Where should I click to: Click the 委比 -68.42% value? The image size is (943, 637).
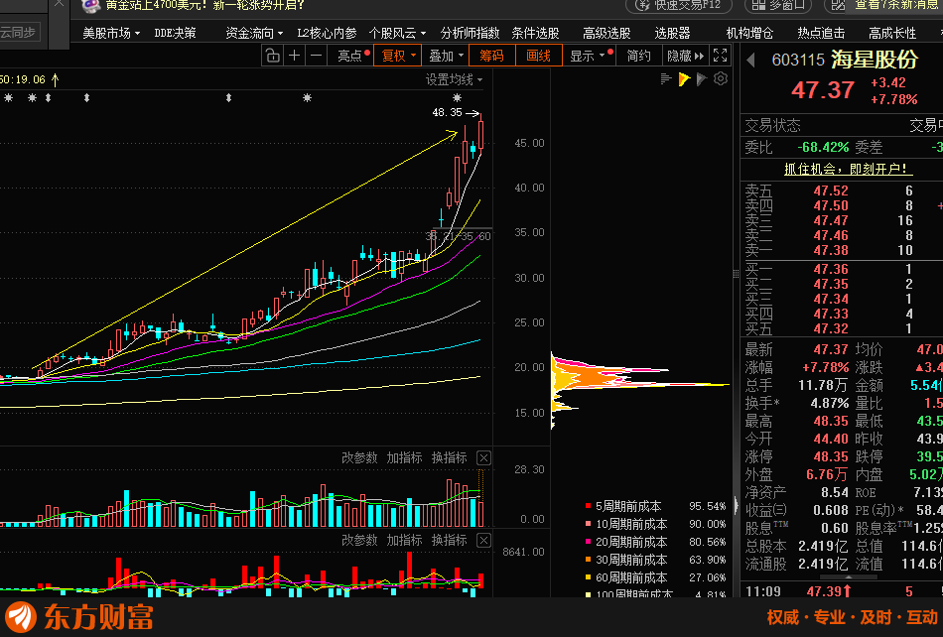pyautogui.click(x=823, y=147)
